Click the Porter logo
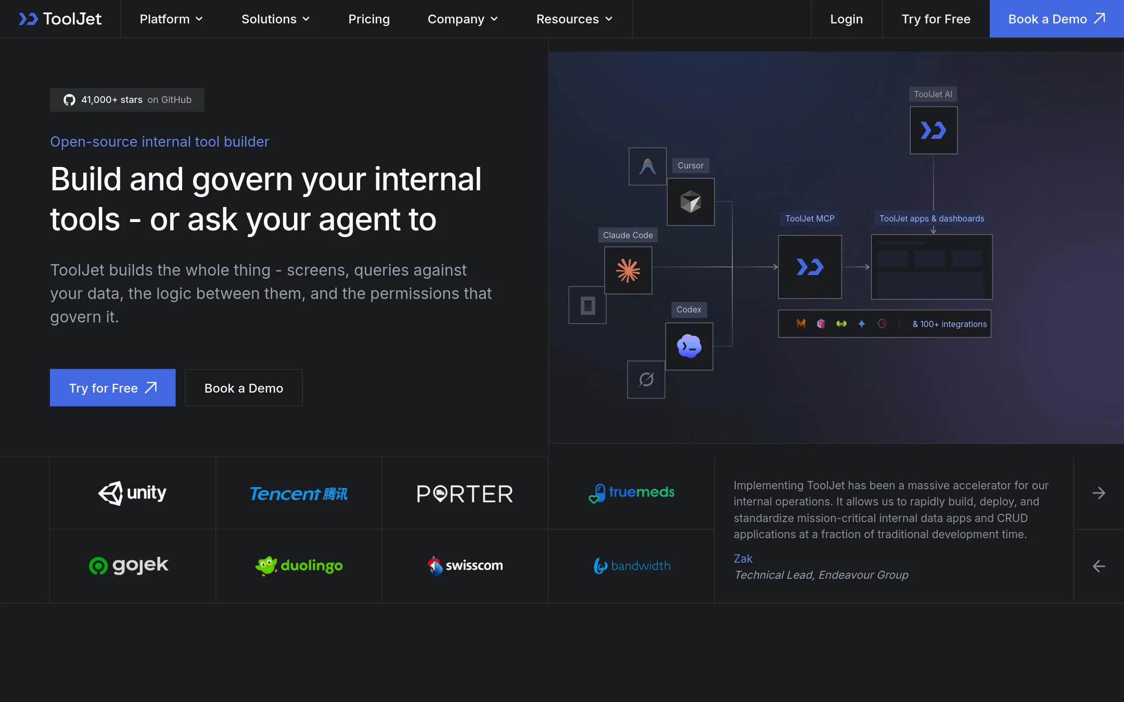This screenshot has width=1124, height=702. tap(465, 493)
